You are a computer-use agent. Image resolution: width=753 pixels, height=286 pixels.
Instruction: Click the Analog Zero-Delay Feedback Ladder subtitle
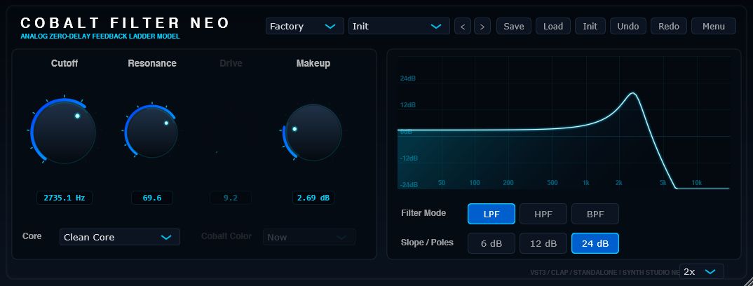coord(100,36)
